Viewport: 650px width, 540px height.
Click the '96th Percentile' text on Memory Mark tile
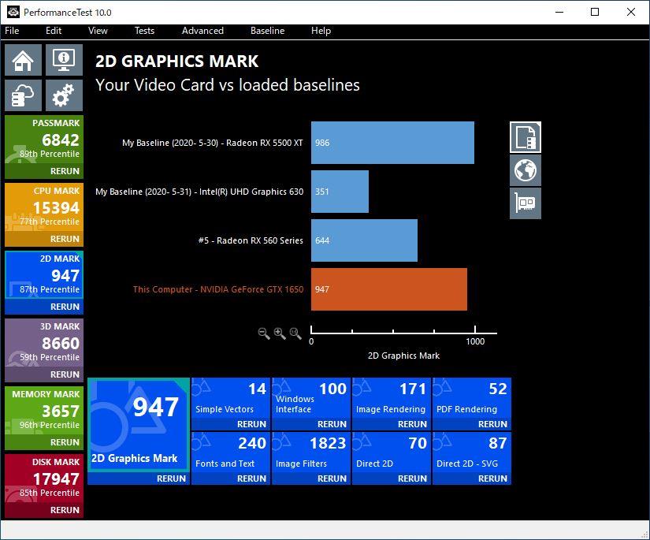pyautogui.click(x=50, y=425)
